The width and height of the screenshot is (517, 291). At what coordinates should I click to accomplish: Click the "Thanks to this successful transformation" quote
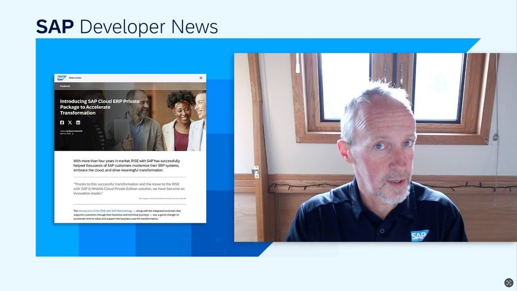[129, 189]
